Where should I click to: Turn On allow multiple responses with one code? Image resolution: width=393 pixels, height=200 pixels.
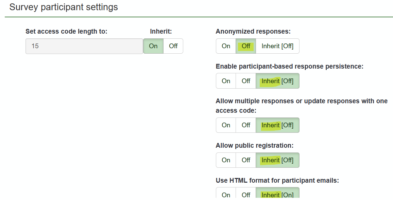click(226, 125)
